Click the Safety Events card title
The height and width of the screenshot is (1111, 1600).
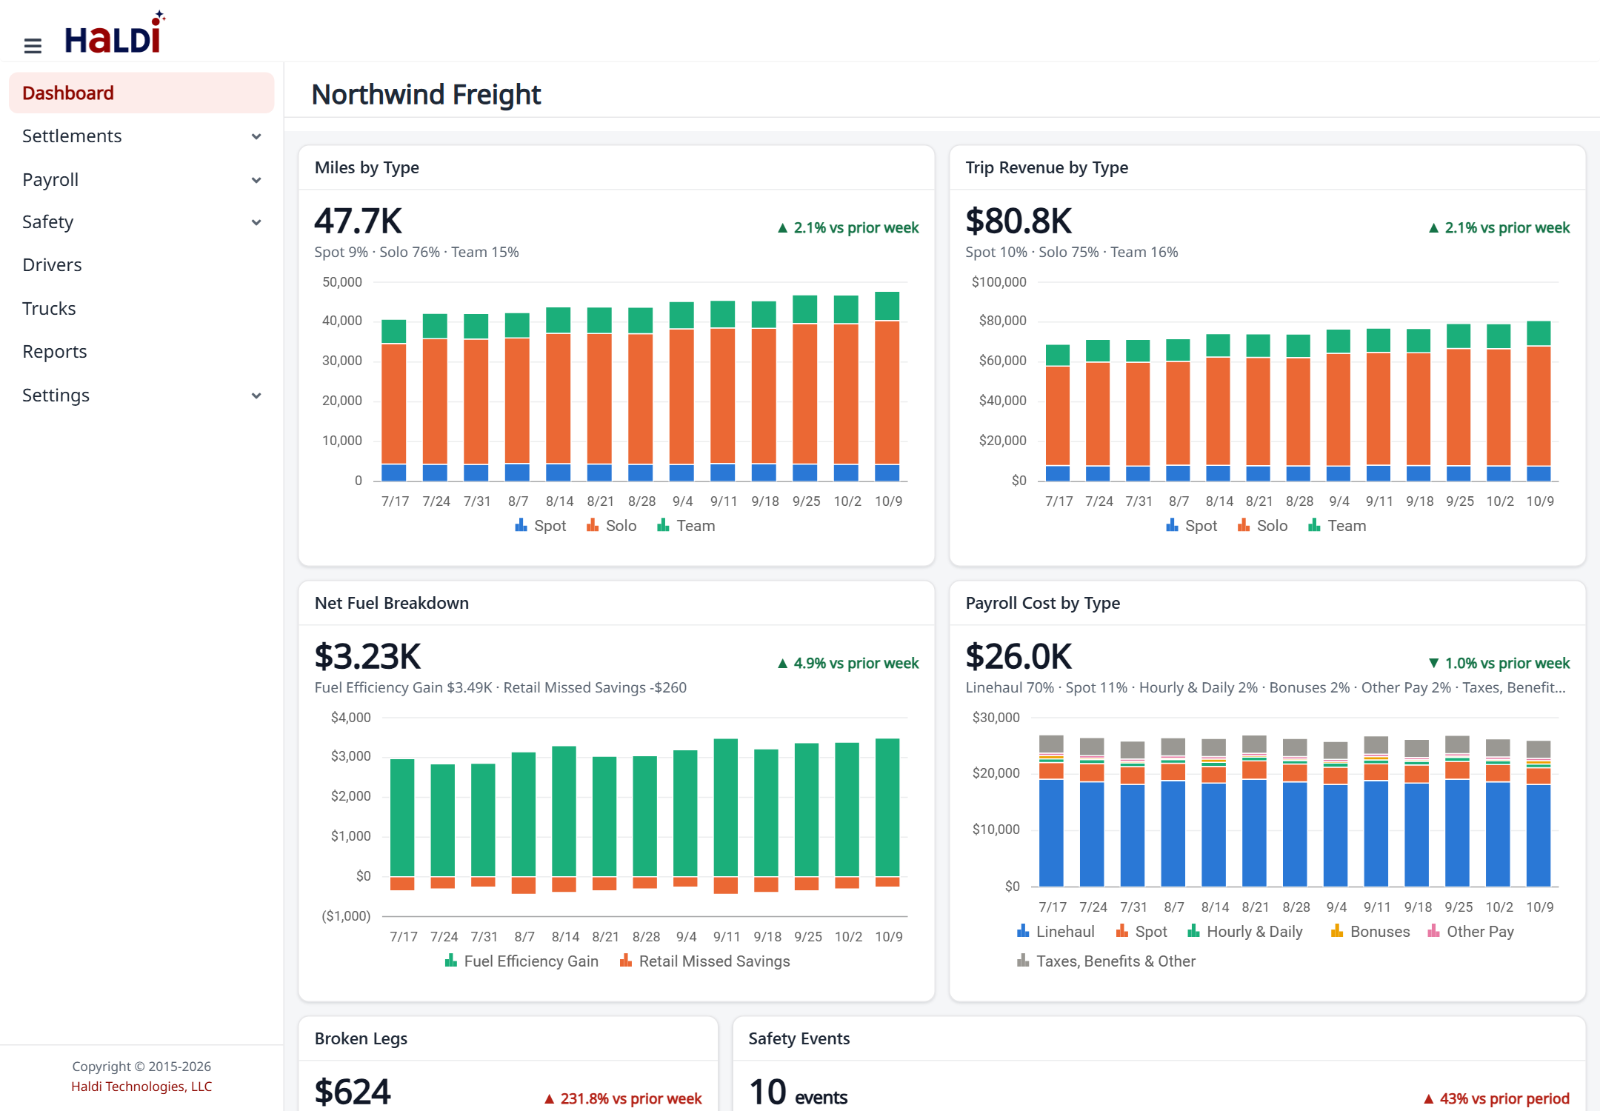pyautogui.click(x=799, y=1039)
